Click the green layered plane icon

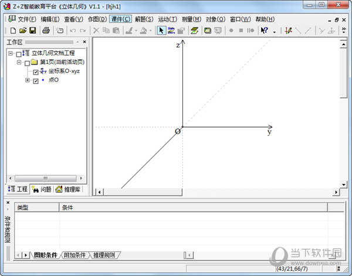194,30
